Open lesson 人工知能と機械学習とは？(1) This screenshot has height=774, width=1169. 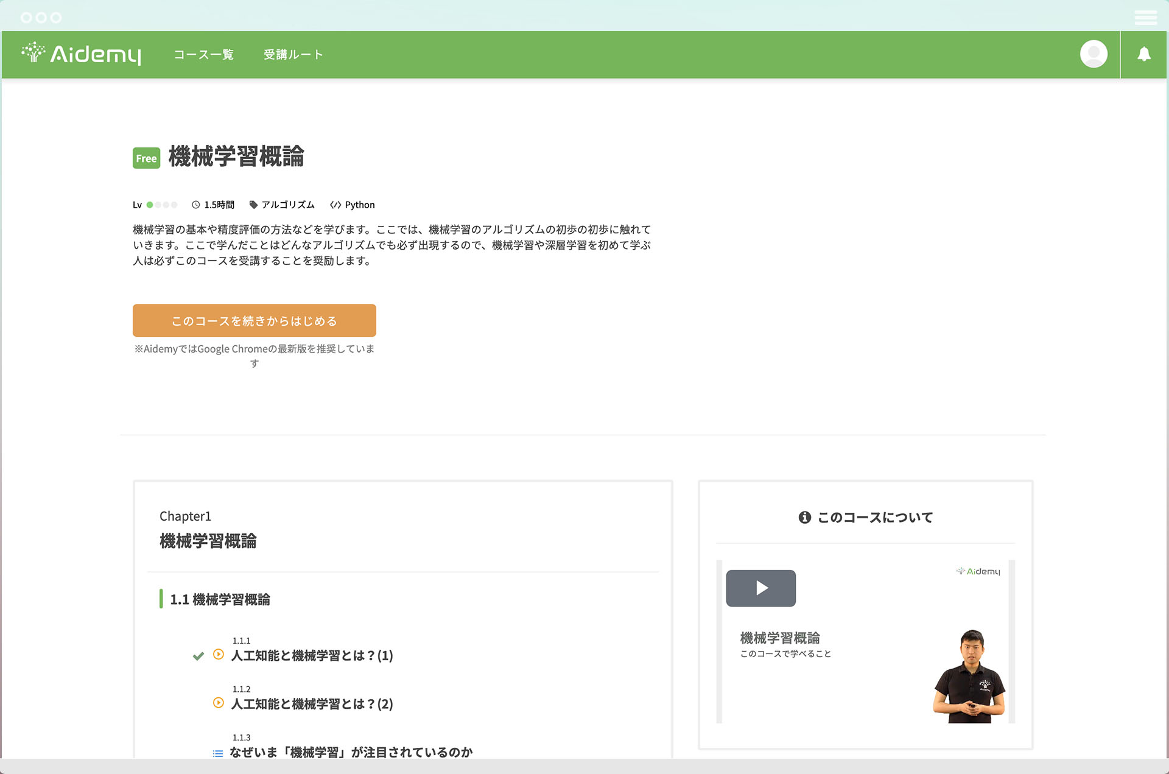coord(312,656)
